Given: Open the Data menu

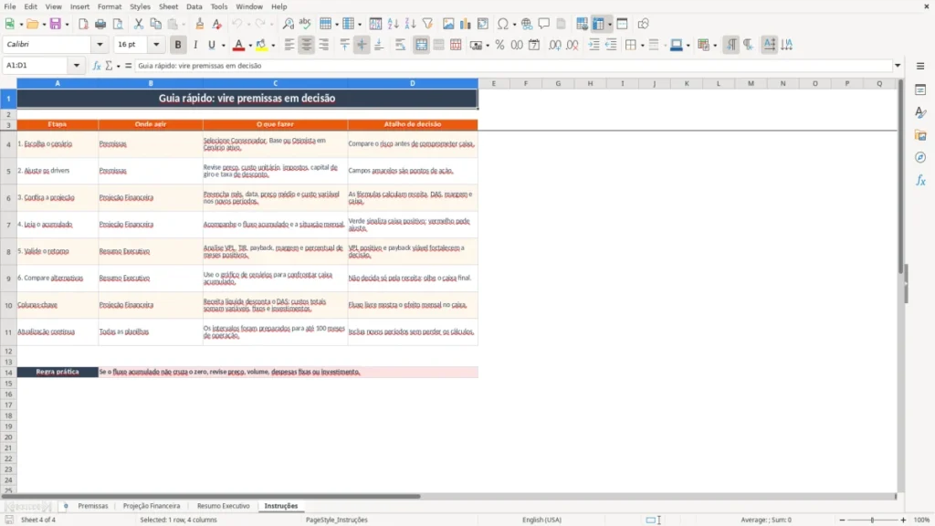Looking at the screenshot, I should pyautogui.click(x=194, y=6).
